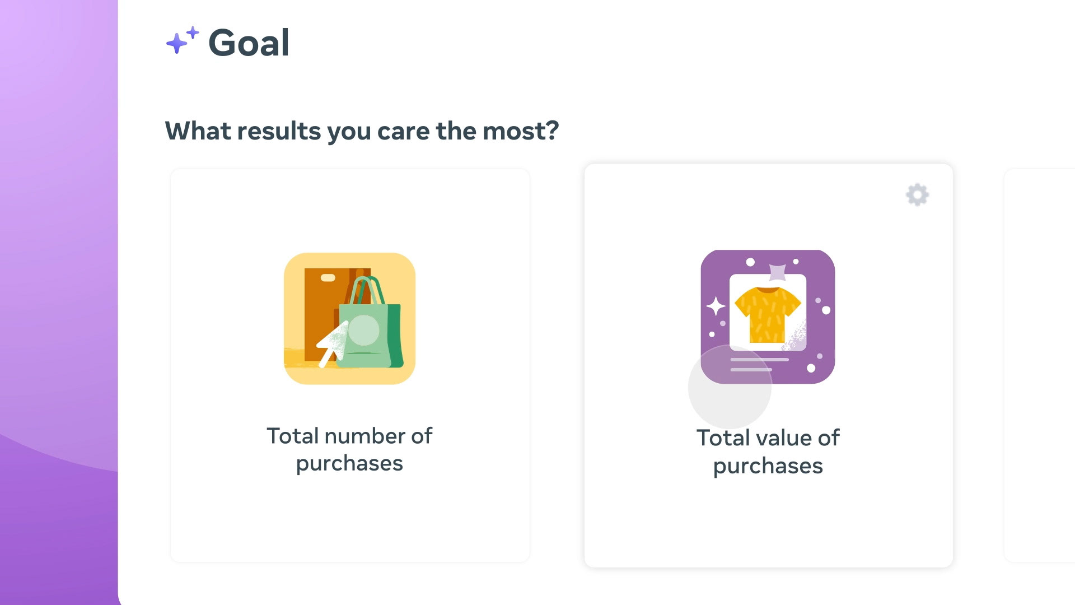Click the purple gradient side panel
This screenshot has width=1075, height=605.
tap(59, 302)
